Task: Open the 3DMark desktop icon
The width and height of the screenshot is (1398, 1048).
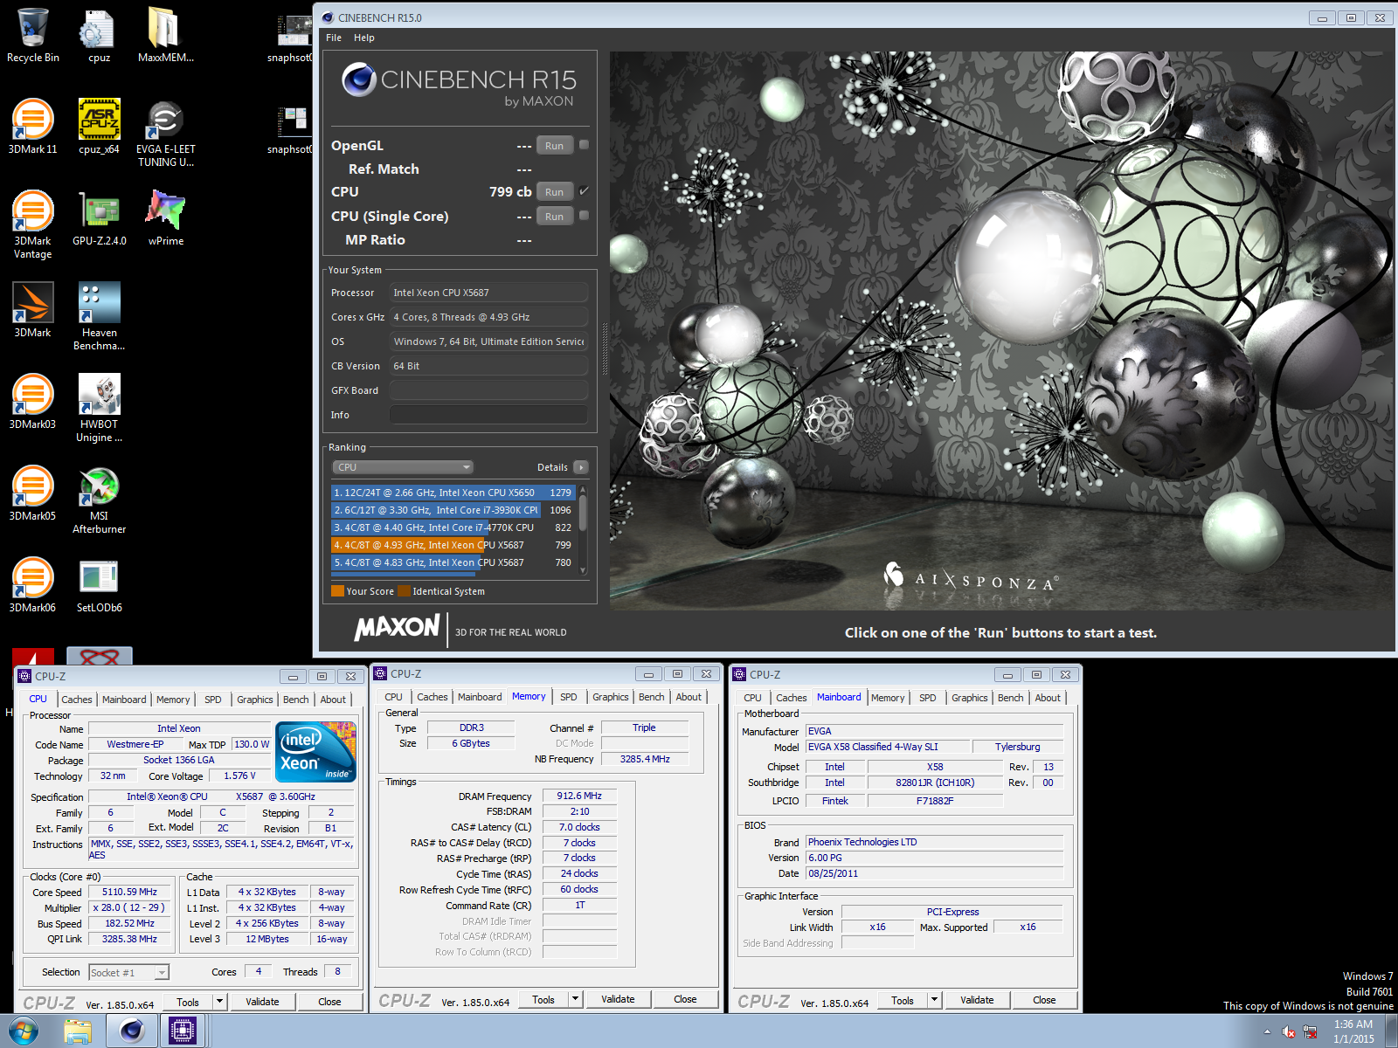Action: click(33, 310)
